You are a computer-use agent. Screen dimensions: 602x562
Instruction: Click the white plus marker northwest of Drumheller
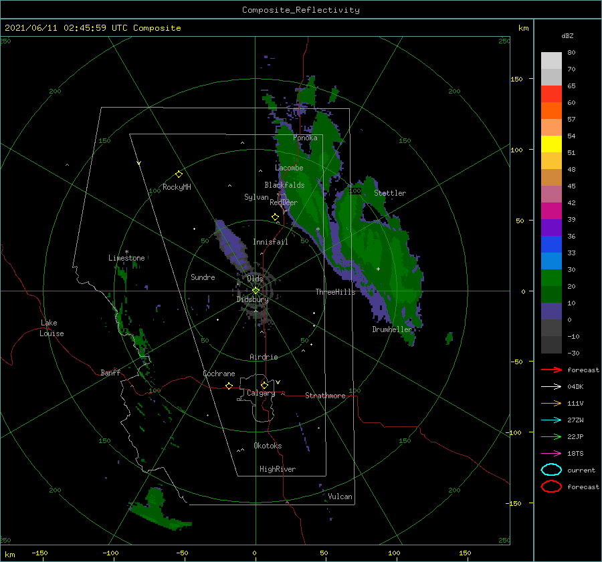click(378, 269)
